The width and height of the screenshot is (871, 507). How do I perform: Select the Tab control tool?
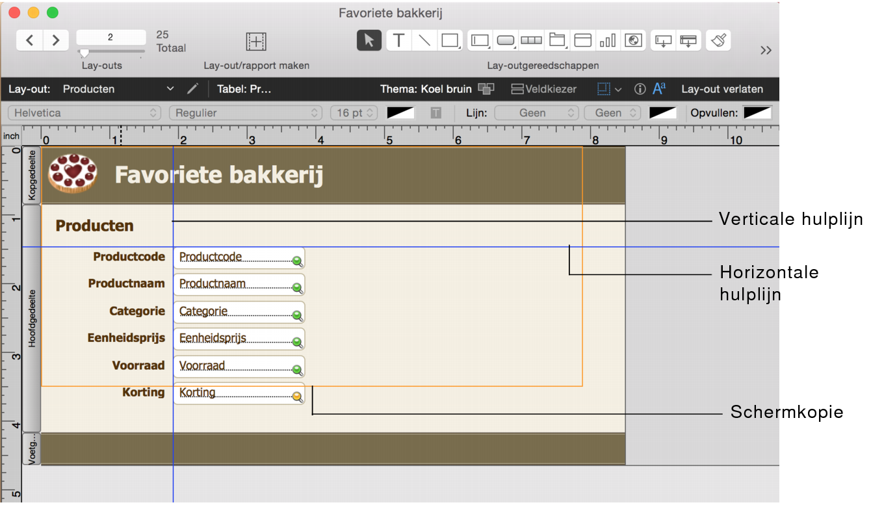557,40
